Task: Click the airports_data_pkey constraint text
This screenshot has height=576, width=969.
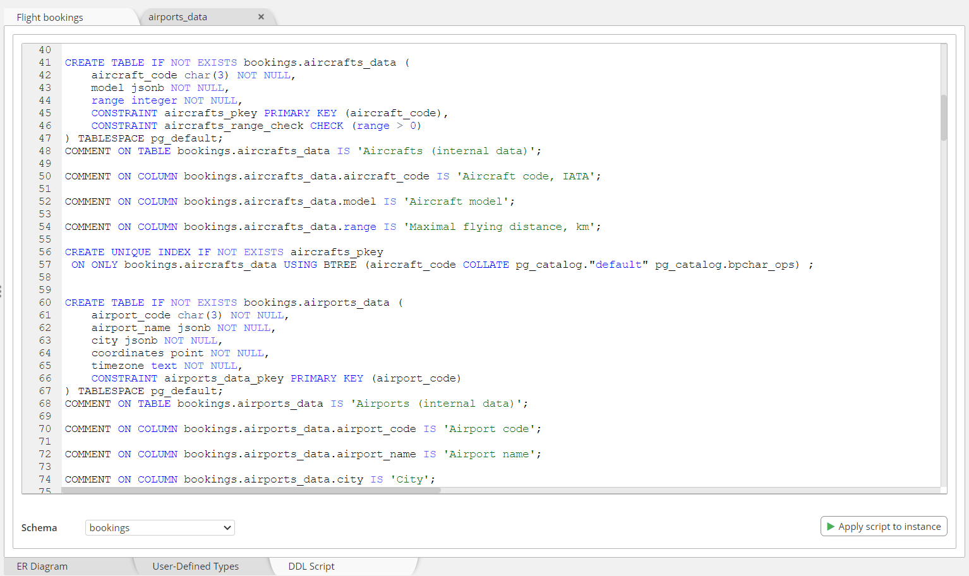Action: pos(225,378)
